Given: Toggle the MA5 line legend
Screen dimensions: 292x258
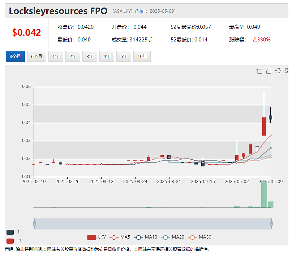Looking at the screenshot, I should coord(120,237).
